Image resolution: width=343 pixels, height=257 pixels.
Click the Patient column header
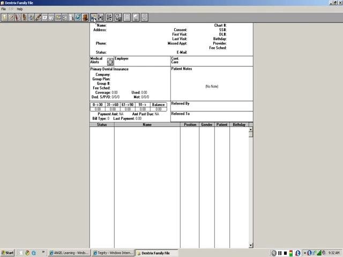[222, 125]
